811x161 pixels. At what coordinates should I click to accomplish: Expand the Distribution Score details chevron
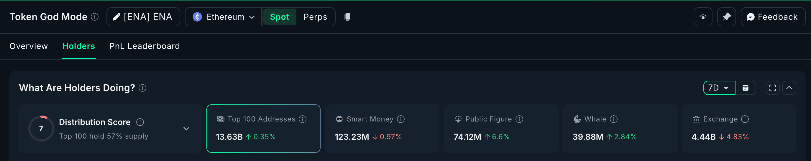coord(186,129)
